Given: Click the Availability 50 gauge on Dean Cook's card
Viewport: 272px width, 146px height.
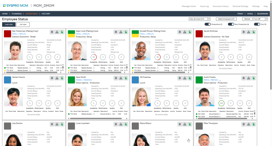Looking at the screenshot, I should coord(94,57).
